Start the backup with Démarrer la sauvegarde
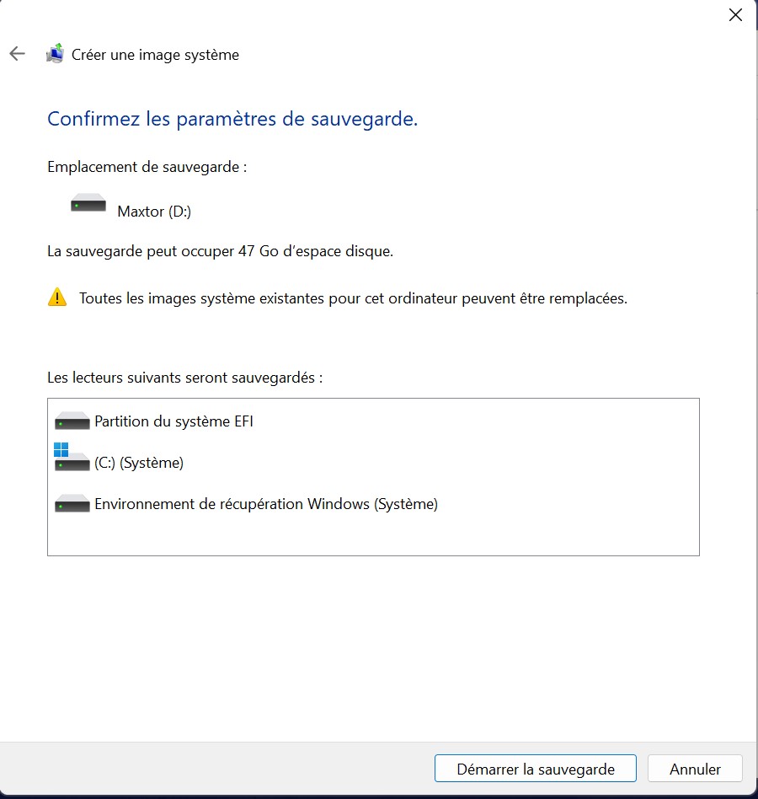 click(535, 769)
